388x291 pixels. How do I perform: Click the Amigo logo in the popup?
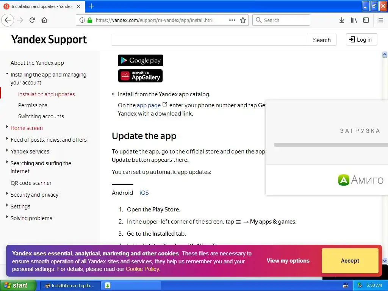(x=361, y=180)
